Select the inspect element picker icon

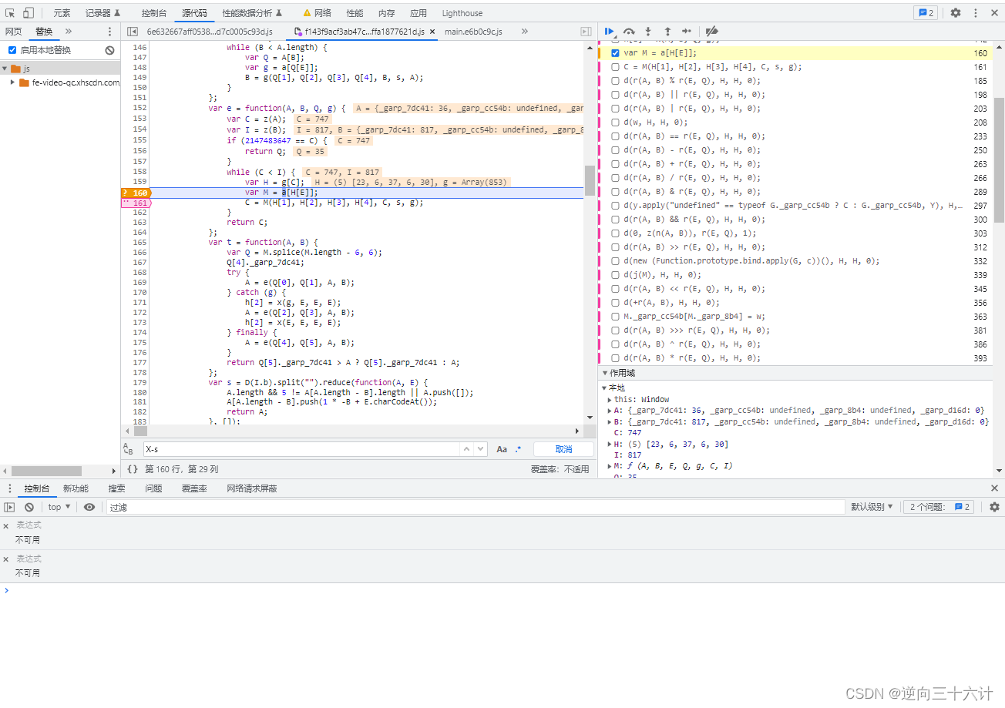click(x=10, y=13)
